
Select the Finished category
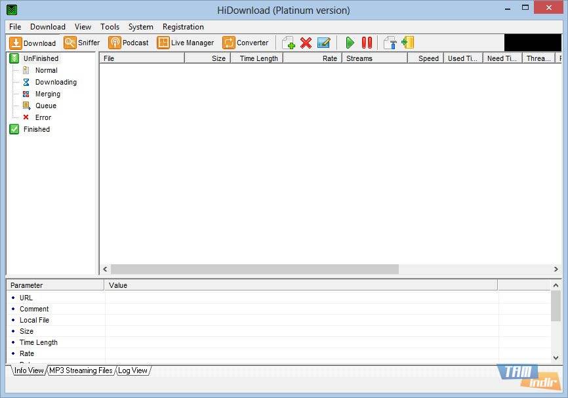[36, 129]
